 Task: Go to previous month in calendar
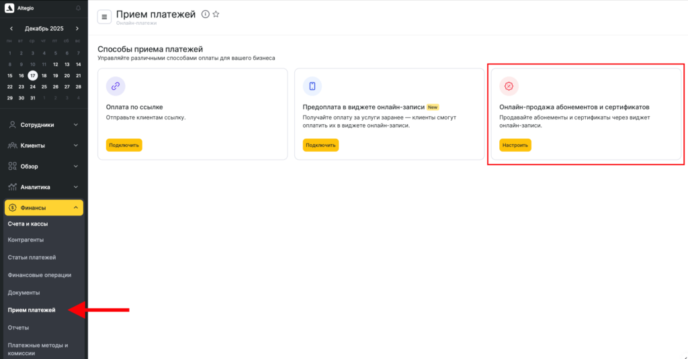(x=11, y=29)
